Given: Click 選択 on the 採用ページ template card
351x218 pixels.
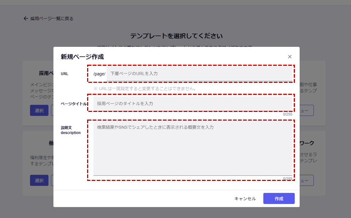Looking at the screenshot, I should [x=39, y=110].
